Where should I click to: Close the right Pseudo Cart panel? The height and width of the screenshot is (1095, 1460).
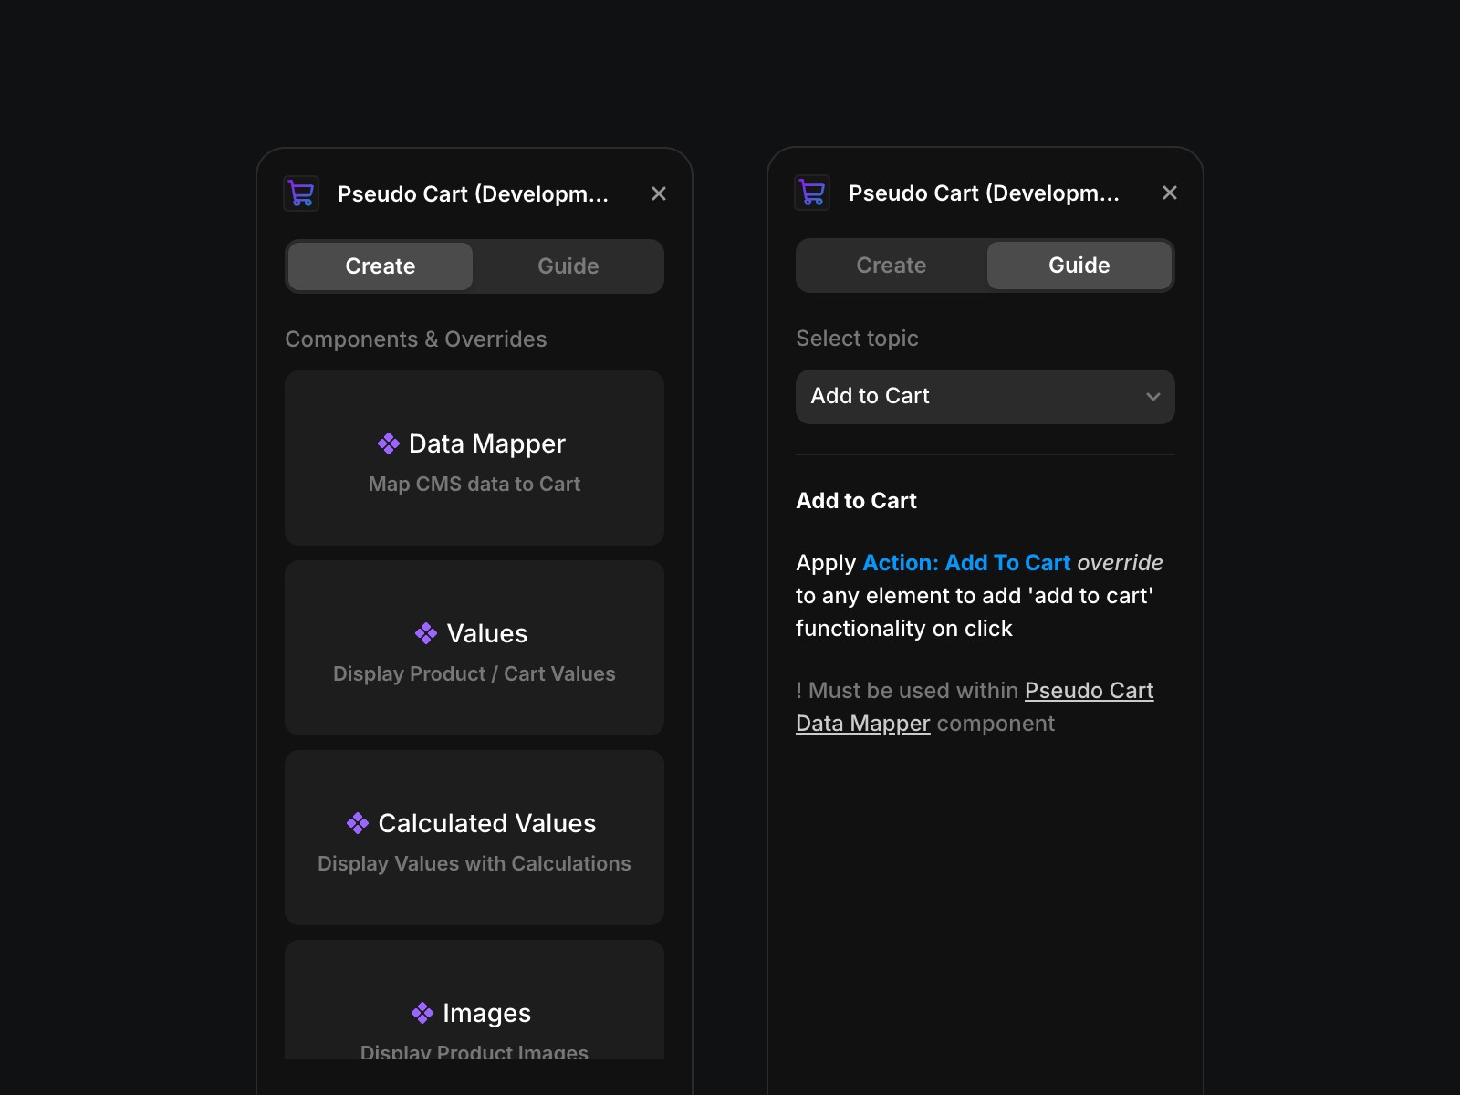[x=1170, y=193]
